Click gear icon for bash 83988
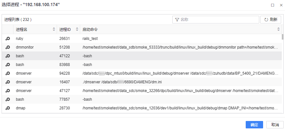The width and height of the screenshot is (285, 130). (x=7, y=65)
